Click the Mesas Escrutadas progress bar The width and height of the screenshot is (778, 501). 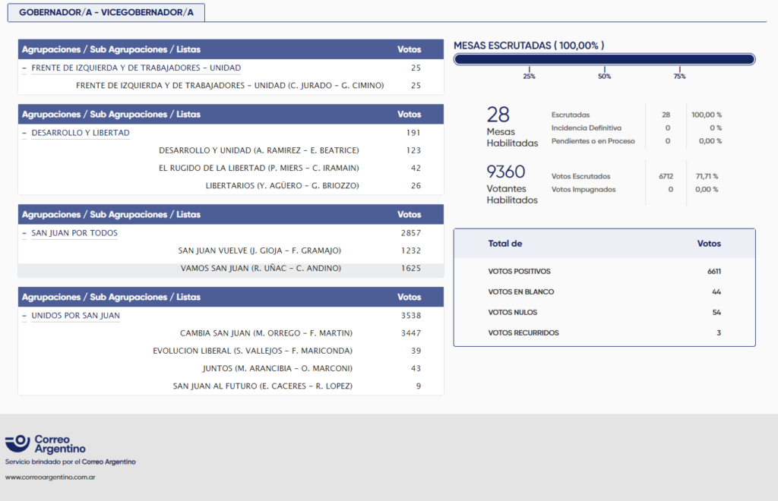[604, 59]
